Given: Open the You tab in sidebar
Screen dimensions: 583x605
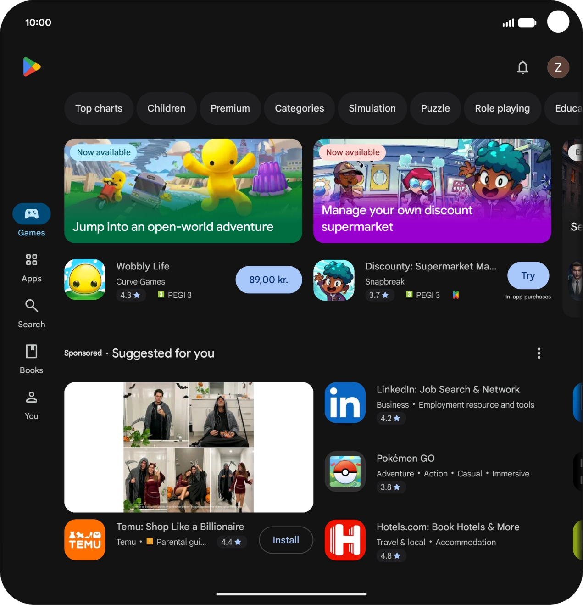Looking at the screenshot, I should (x=32, y=405).
